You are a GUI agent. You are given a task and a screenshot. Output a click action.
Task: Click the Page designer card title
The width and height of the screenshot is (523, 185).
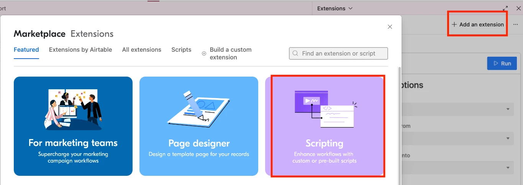click(x=199, y=144)
